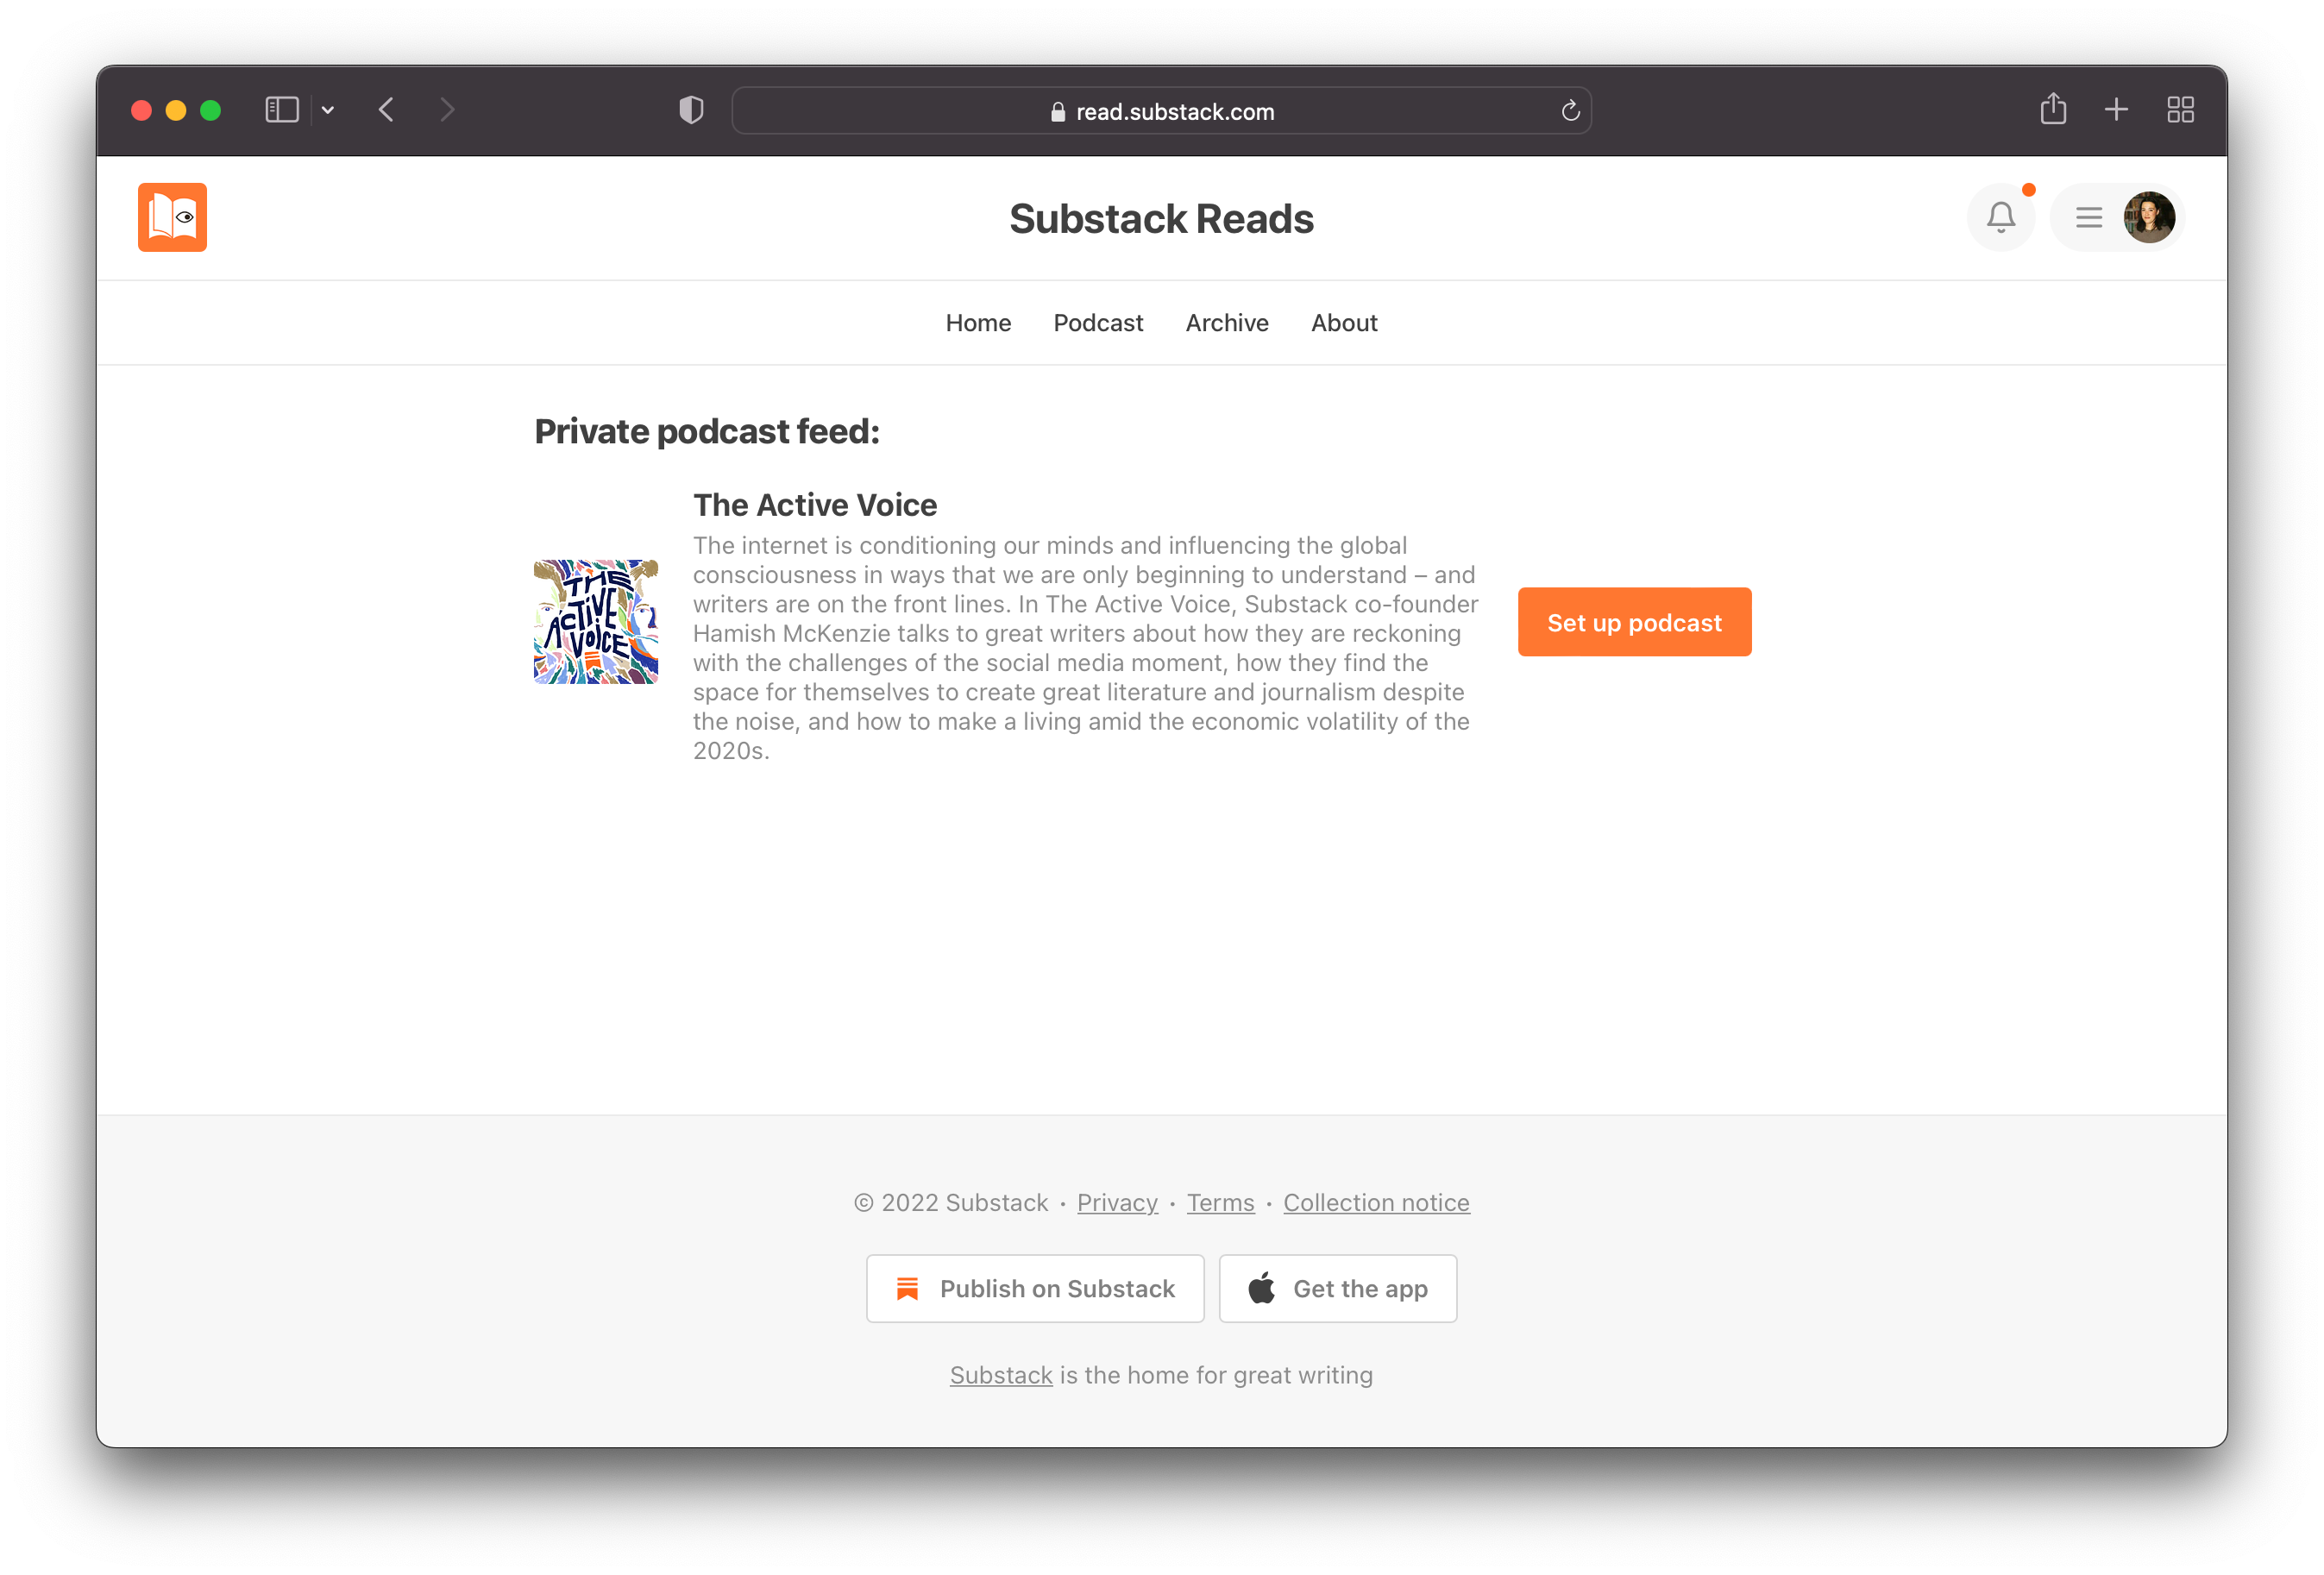Click the Terms footer link
Image resolution: width=2324 pixels, height=1575 pixels.
(1222, 1202)
